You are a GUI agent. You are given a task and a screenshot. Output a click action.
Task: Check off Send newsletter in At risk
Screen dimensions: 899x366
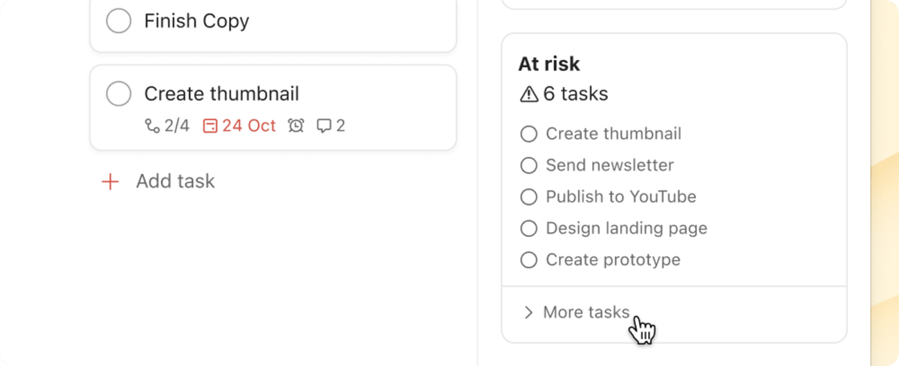pos(528,166)
